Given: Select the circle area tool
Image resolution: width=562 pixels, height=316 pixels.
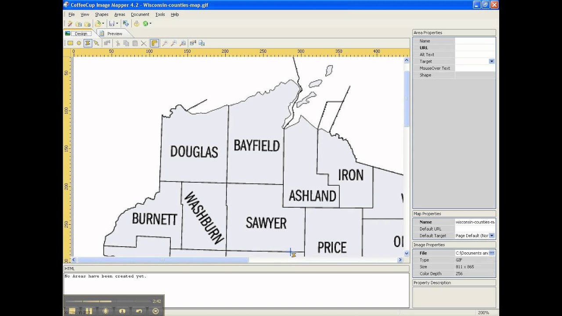Looking at the screenshot, I should coord(79,43).
